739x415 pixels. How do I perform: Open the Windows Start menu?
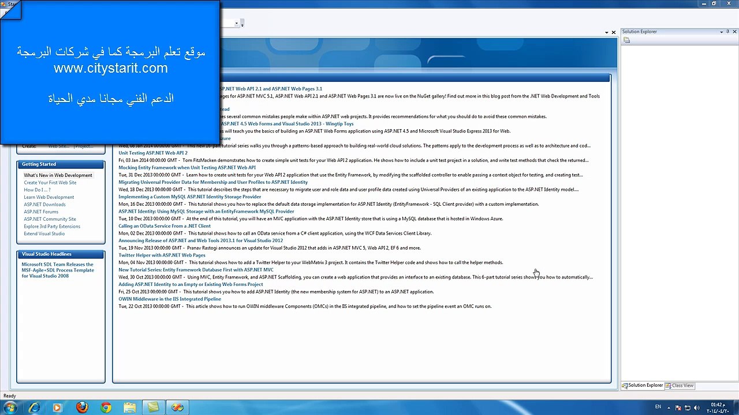click(10, 408)
